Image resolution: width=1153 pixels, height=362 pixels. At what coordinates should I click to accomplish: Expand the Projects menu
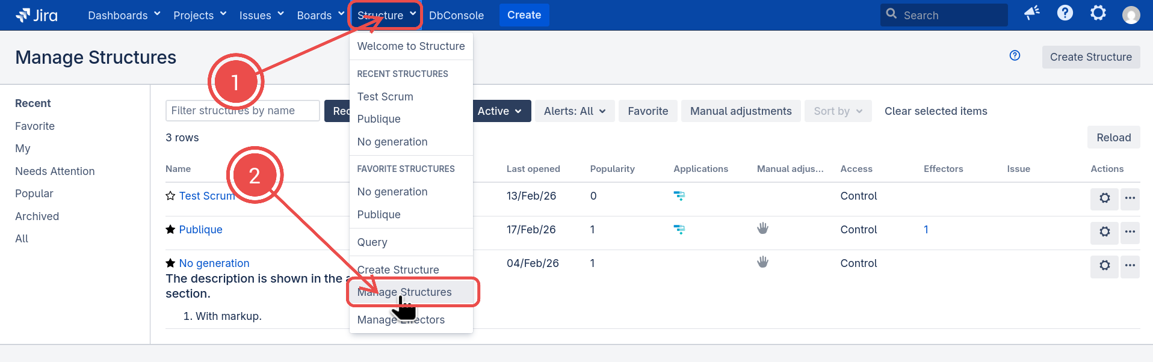click(200, 15)
